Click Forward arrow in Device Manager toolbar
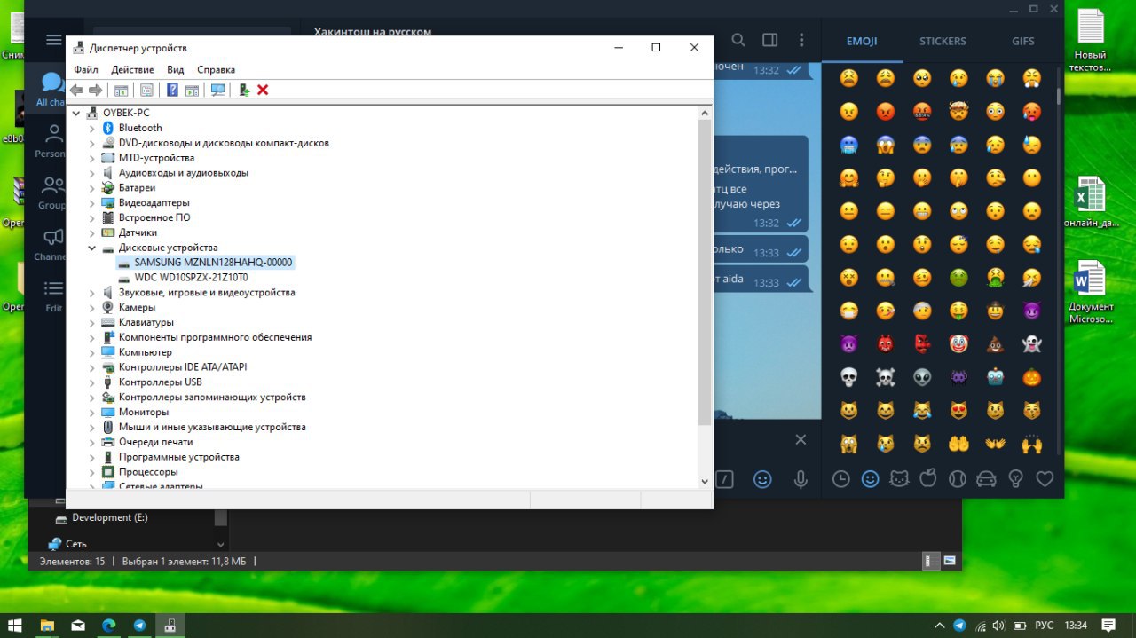Screen dimensions: 1136x638 coord(95,90)
